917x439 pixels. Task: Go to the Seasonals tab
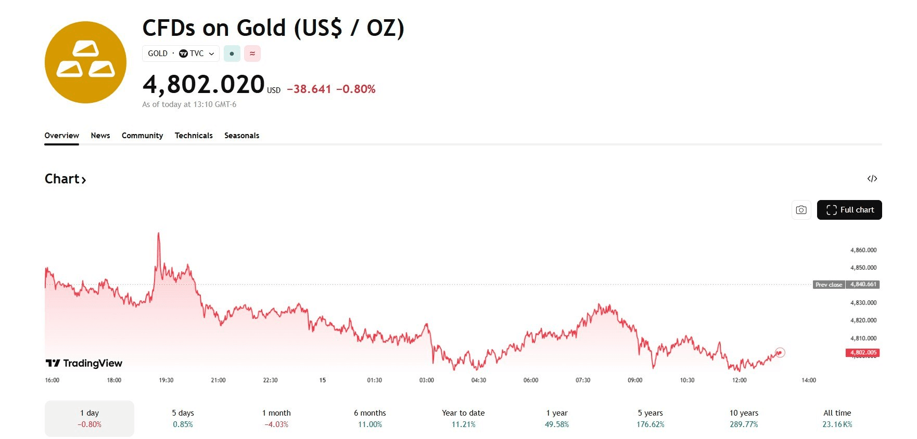(241, 136)
